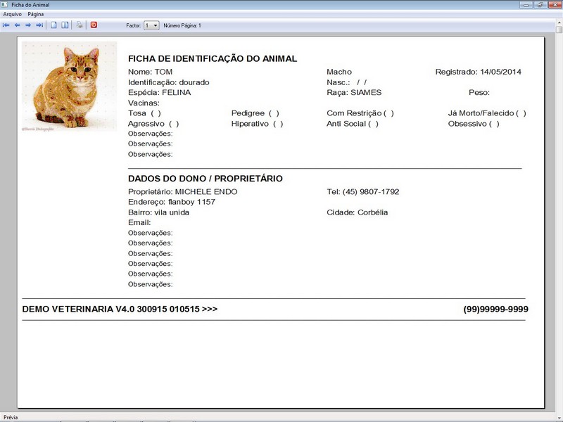Click the cat photo thumbnail

coord(69,86)
